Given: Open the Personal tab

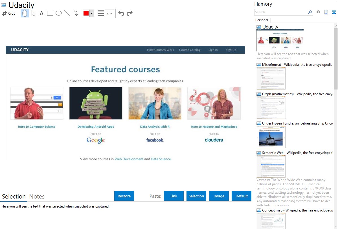Looking at the screenshot, I should pos(262,20).
